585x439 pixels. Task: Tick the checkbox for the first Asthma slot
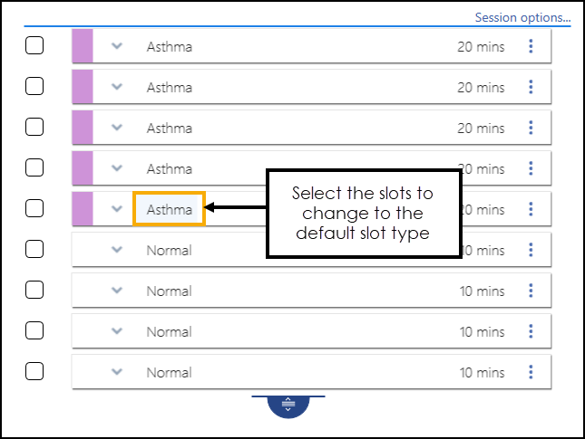coord(34,45)
